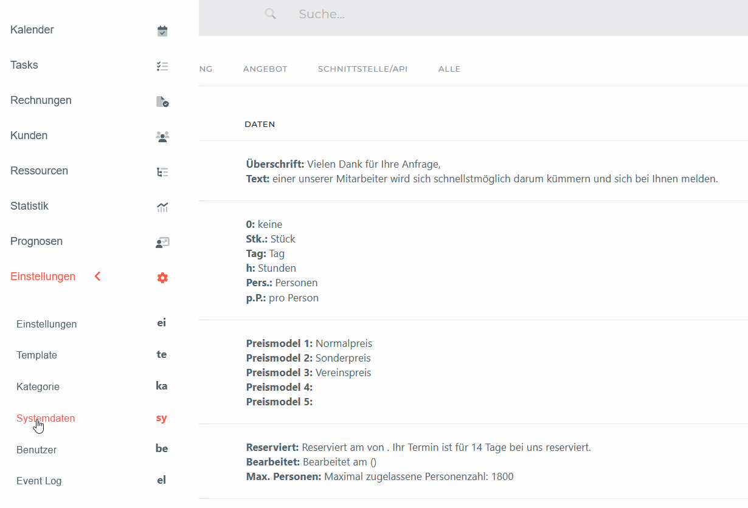
Task: Open the Template submenu entry
Action: pyautogui.click(x=36, y=355)
